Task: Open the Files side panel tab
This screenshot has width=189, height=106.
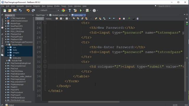Action: pyautogui.click(x=2, y=52)
